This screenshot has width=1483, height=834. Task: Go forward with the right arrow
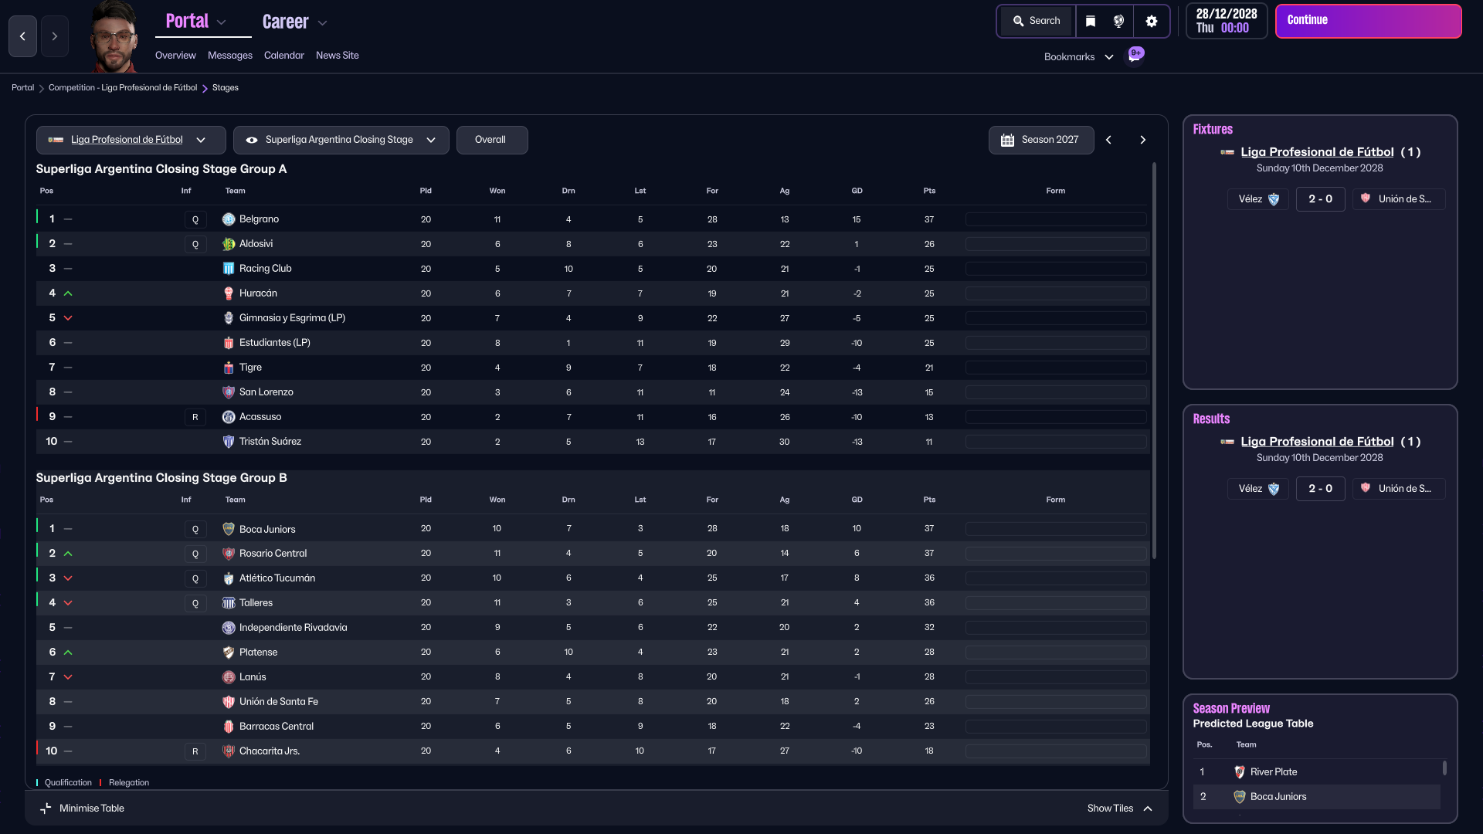[x=54, y=36]
